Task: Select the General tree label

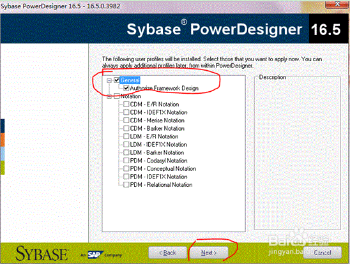Action: [130, 80]
